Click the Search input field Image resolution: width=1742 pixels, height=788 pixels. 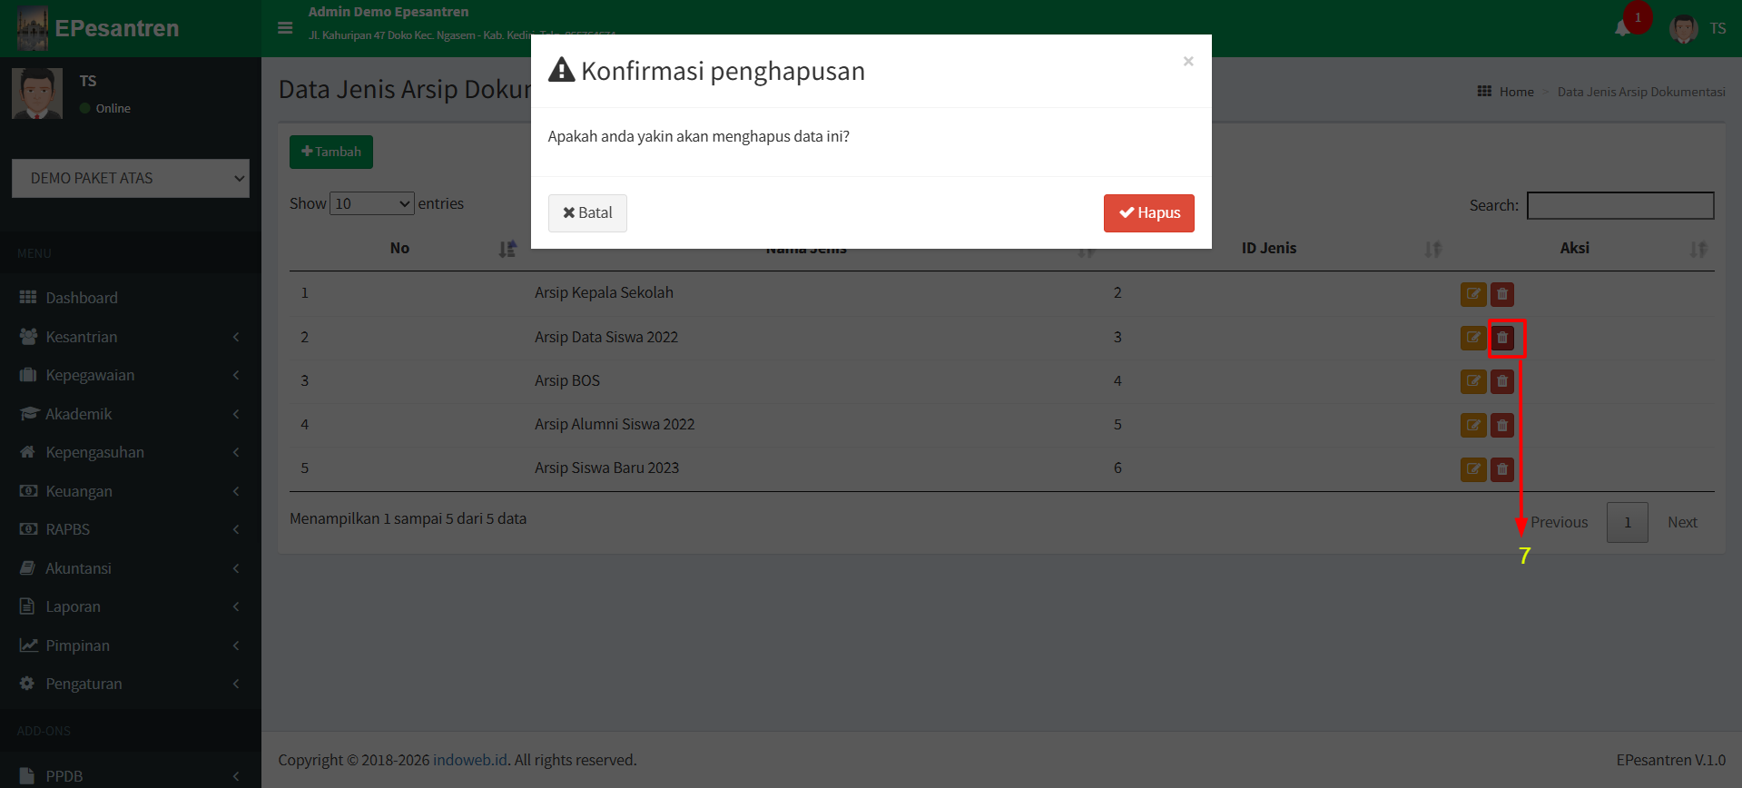click(x=1619, y=206)
